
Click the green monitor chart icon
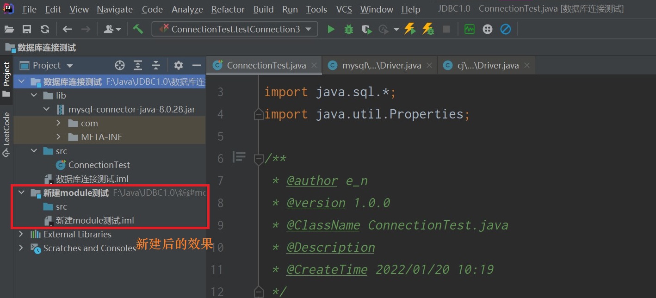pyautogui.click(x=470, y=29)
